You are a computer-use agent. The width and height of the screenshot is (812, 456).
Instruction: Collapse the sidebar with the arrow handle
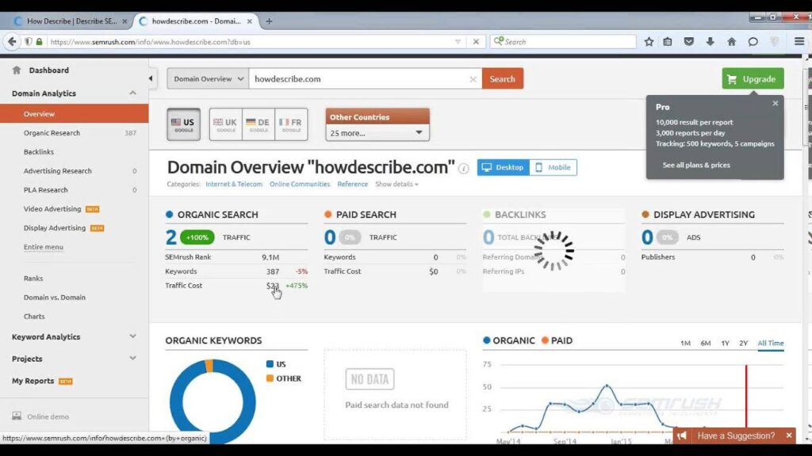[151, 78]
